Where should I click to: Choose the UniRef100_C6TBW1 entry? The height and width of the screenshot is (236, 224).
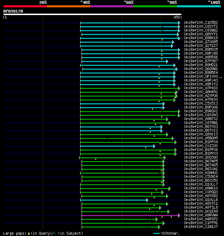[201, 123]
